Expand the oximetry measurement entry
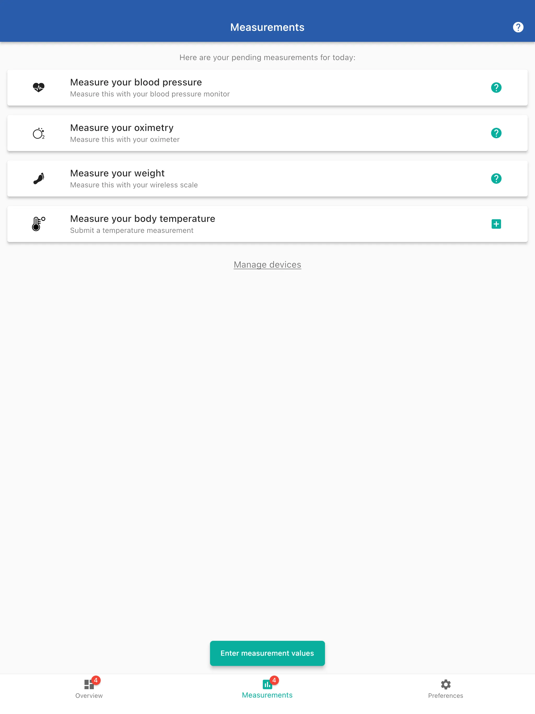The image size is (535, 714). coord(267,133)
